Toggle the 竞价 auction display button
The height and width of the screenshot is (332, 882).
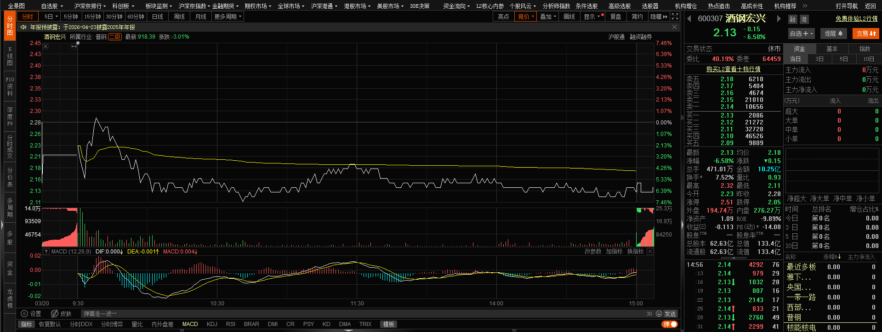coord(526,17)
